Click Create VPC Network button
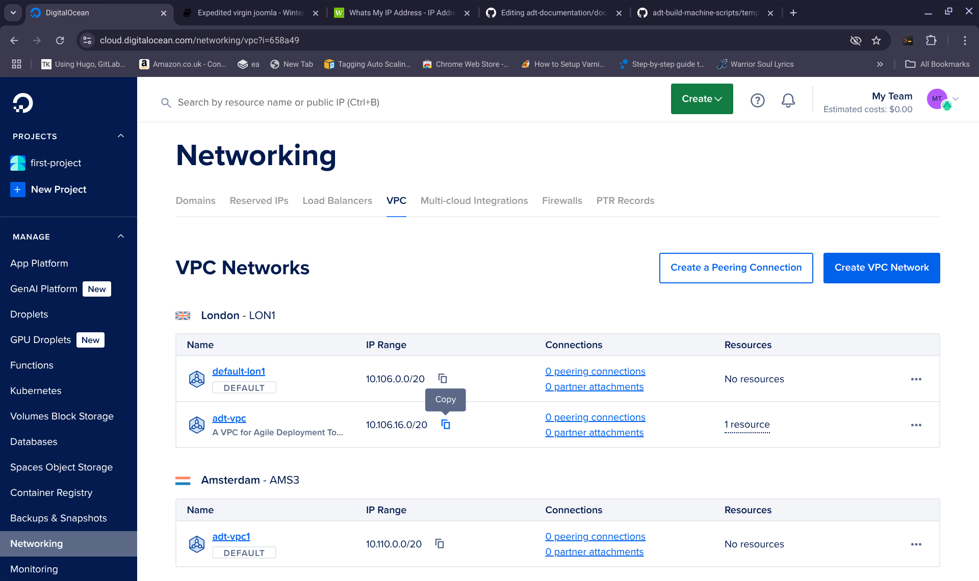 (881, 268)
